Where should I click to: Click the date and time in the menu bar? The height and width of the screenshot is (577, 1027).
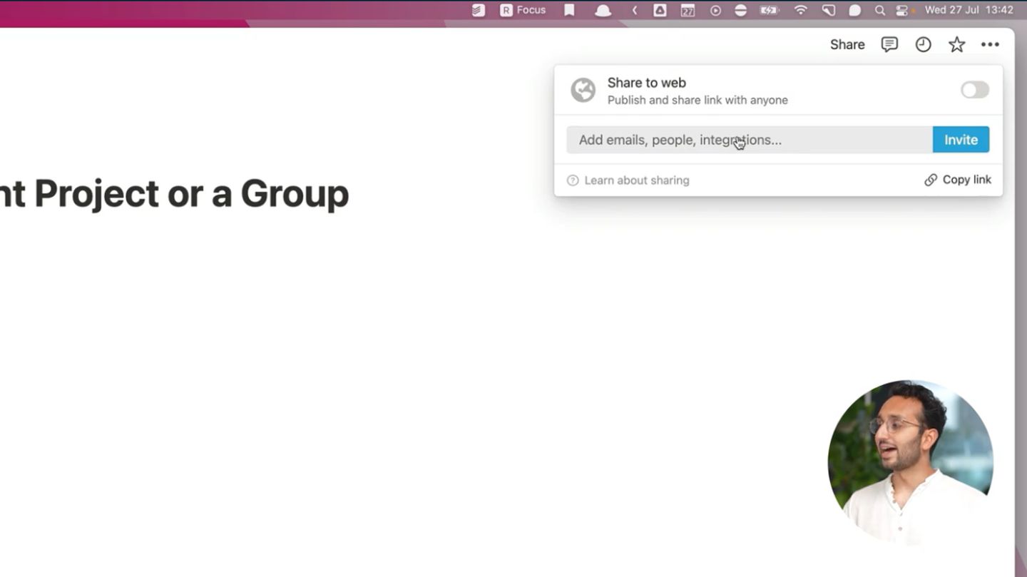(969, 10)
